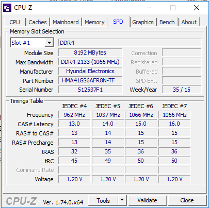The image size is (209, 208).
Task: Close CPU-Z with the title bar X
Action: pos(197,8)
